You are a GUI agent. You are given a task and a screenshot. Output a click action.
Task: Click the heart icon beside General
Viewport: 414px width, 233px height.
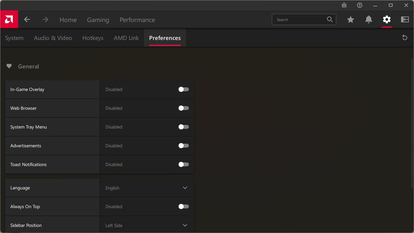click(x=9, y=66)
